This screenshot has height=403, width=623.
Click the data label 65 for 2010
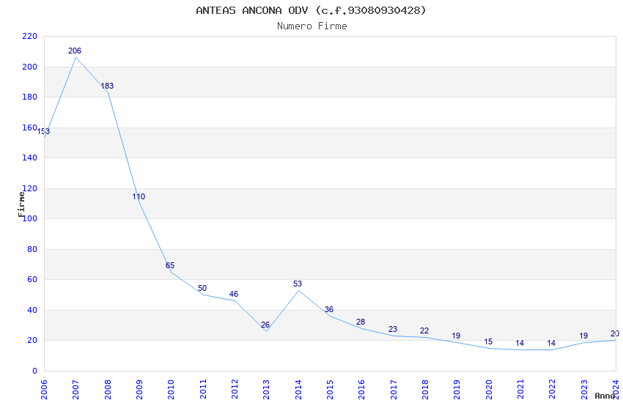[170, 265]
